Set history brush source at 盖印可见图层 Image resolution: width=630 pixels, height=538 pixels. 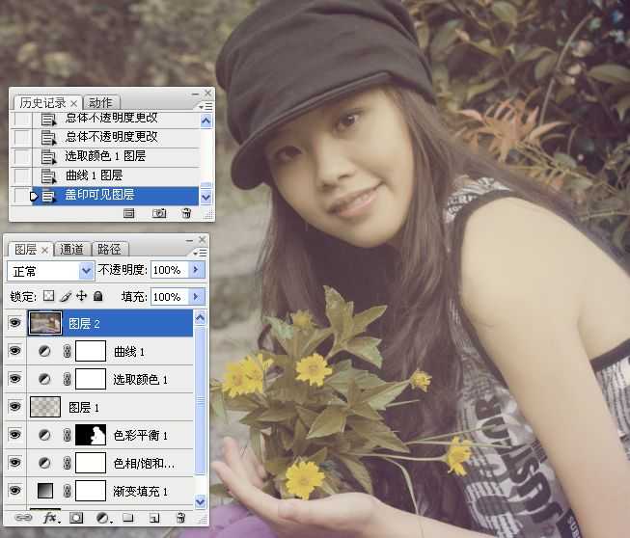[x=21, y=196]
